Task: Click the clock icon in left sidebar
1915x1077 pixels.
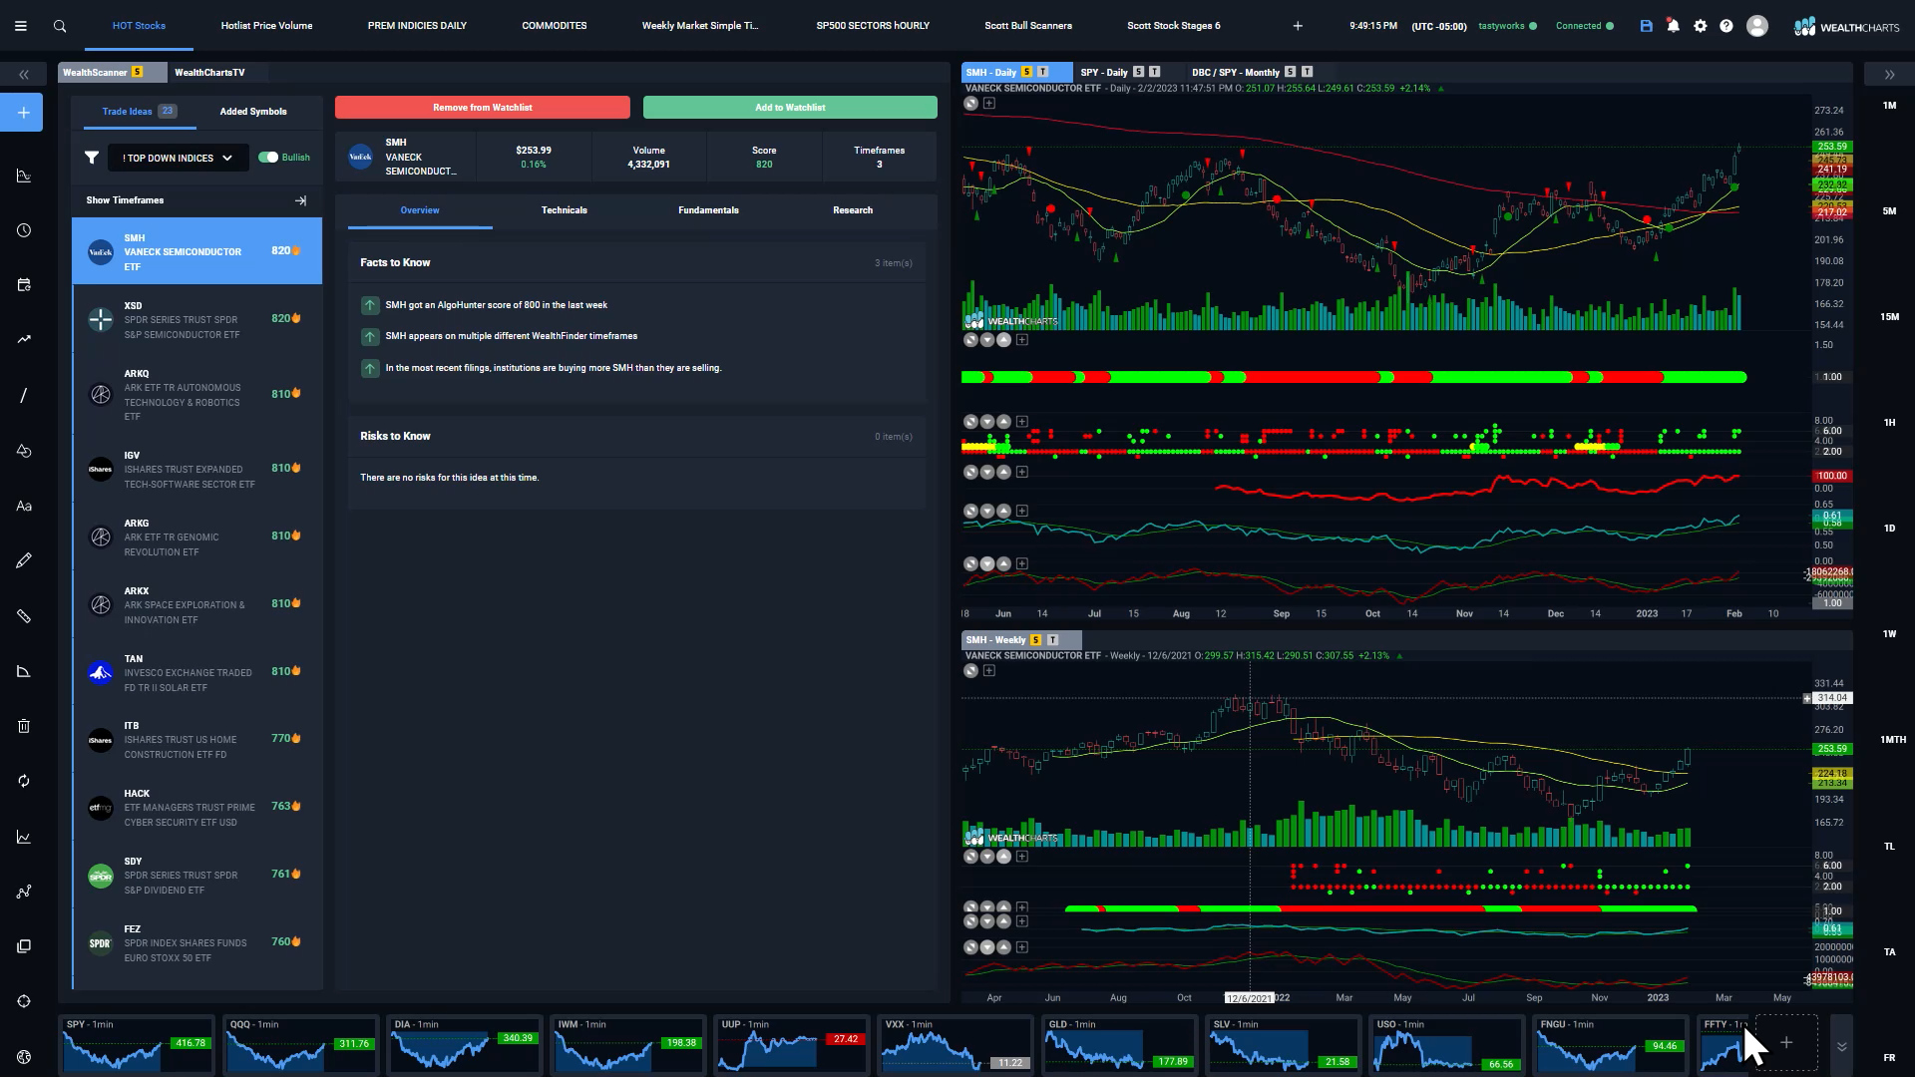Action: point(24,230)
